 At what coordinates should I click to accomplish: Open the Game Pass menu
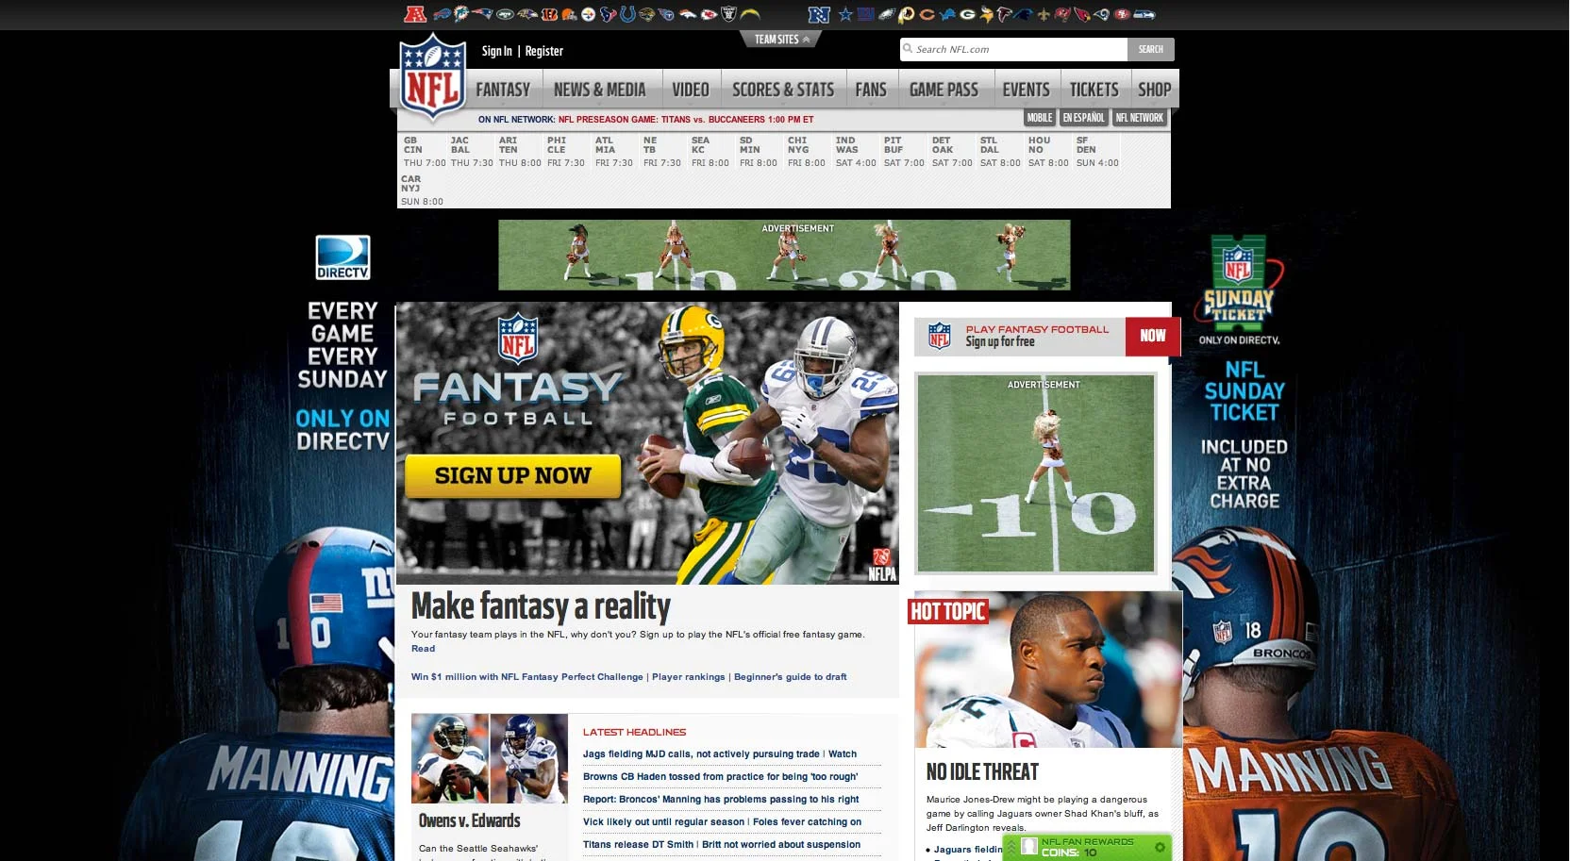[944, 90]
